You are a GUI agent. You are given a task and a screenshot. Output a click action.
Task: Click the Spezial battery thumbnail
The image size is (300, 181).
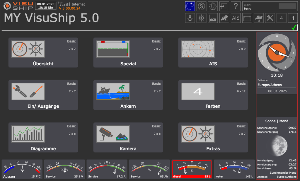pos(113,49)
